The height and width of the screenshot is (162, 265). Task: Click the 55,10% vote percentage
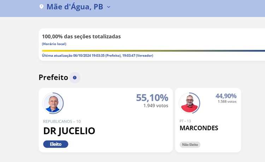pyautogui.click(x=152, y=97)
